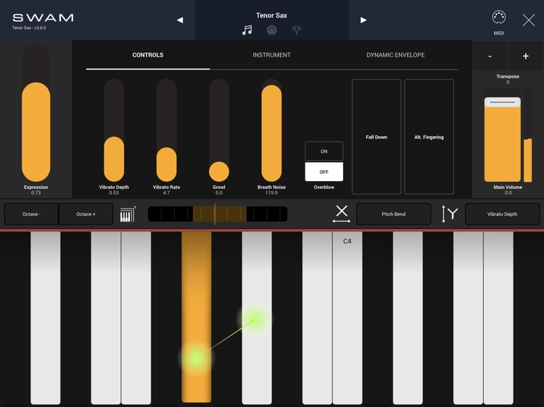The image size is (544, 407).
Task: Turn Overblow ON
Action: pos(324,151)
